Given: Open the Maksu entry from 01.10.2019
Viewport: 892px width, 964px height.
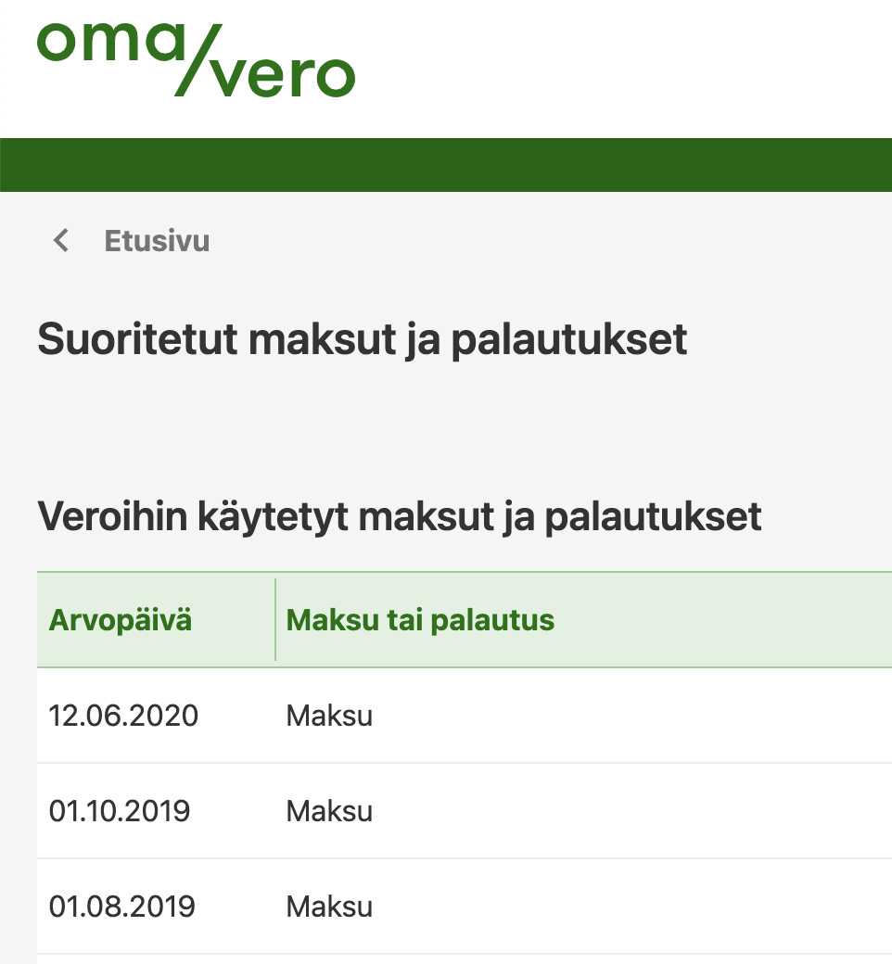Looking at the screenshot, I should point(328,811).
